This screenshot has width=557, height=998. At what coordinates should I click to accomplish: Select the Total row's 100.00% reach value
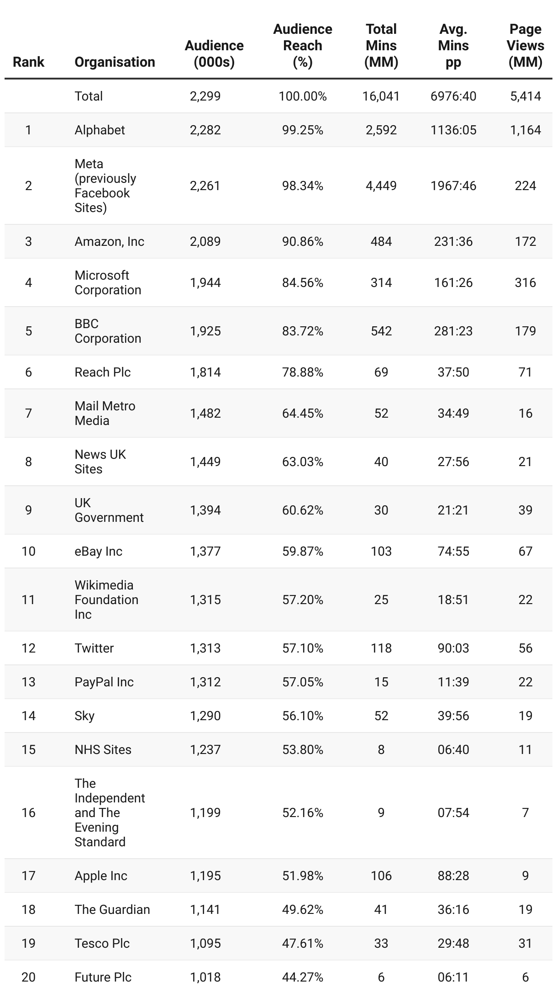click(302, 96)
